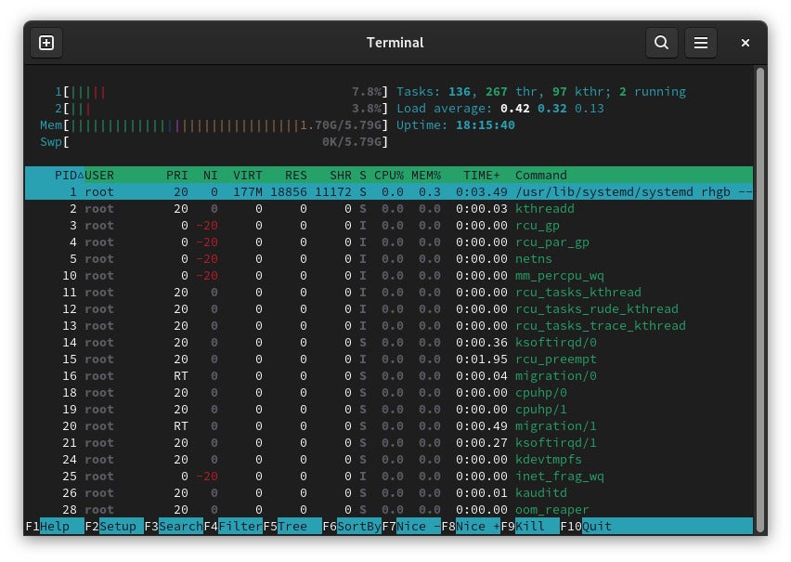
Task: Select the netns process row
Action: click(x=389, y=258)
